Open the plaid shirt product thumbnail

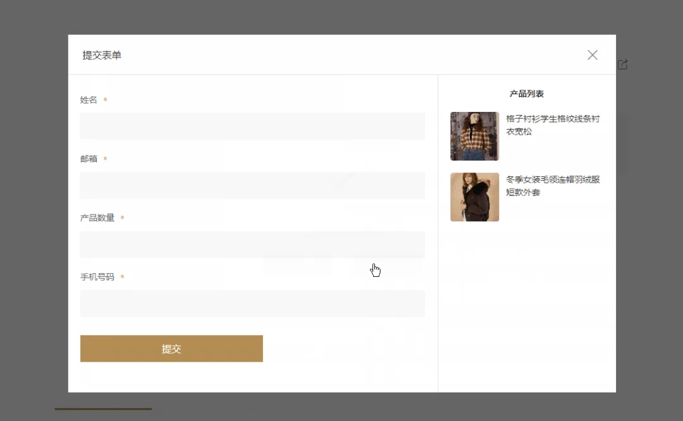474,136
